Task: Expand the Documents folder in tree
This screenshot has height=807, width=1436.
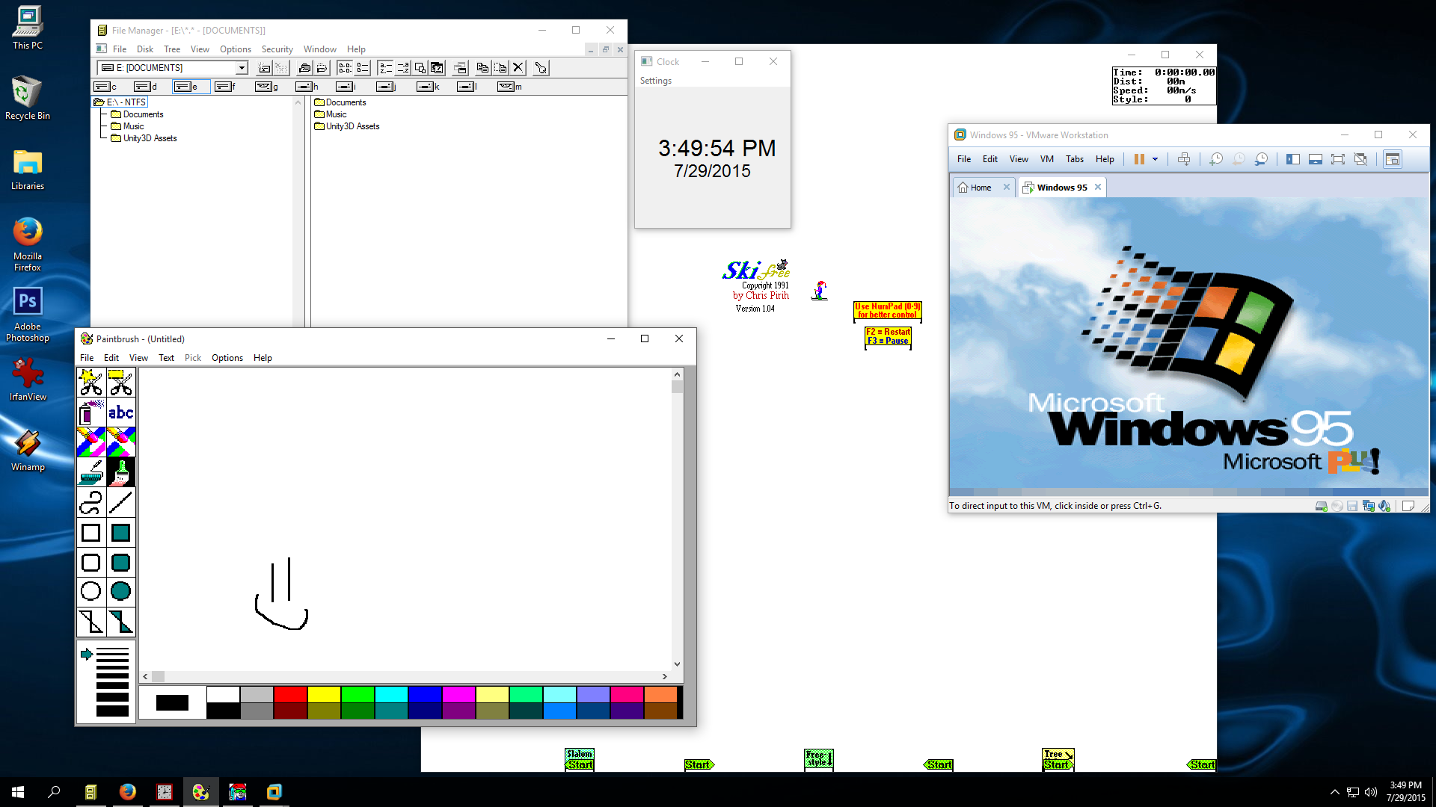Action: 143,114
